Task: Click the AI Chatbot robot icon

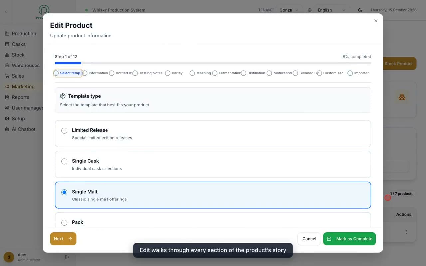Action: [x=7, y=129]
